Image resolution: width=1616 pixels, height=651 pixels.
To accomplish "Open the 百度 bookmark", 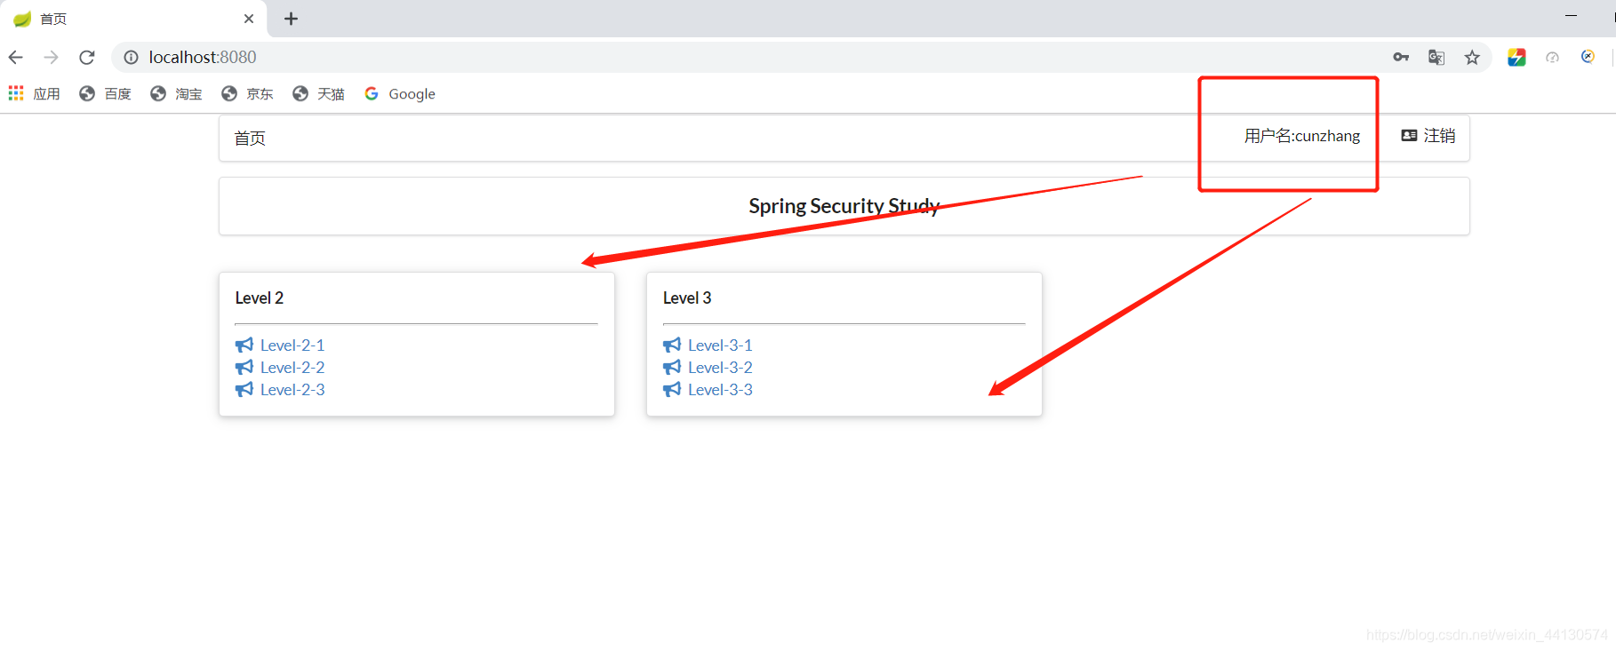I will pyautogui.click(x=105, y=93).
